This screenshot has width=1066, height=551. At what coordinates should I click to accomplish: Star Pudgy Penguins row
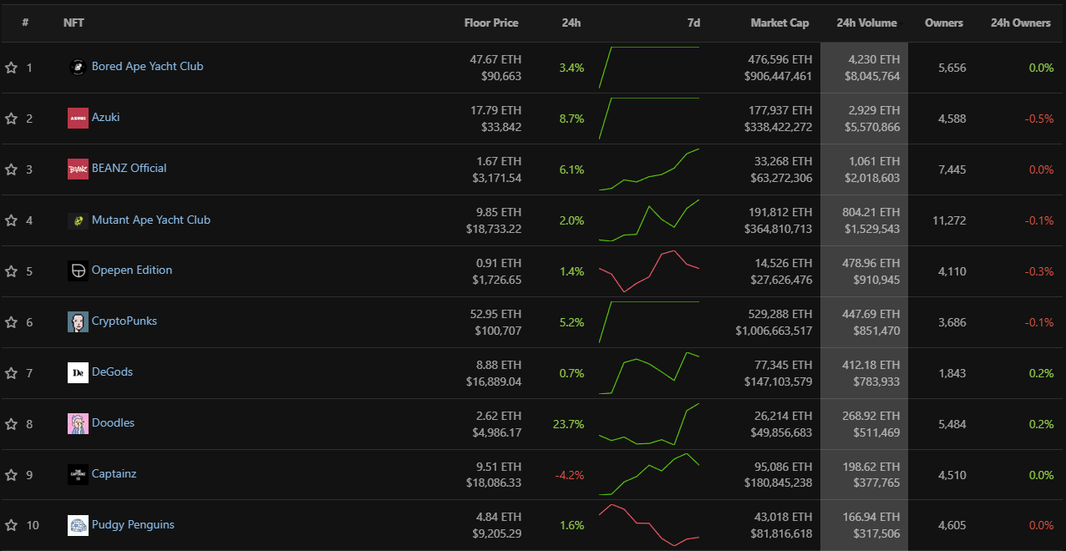[x=11, y=526]
